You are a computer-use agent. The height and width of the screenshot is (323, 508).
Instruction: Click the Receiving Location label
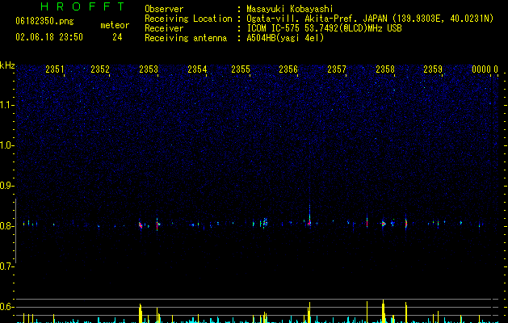point(188,19)
